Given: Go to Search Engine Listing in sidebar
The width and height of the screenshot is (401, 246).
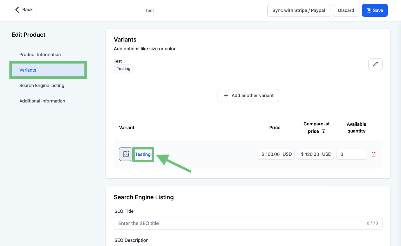Looking at the screenshot, I should (x=42, y=85).
